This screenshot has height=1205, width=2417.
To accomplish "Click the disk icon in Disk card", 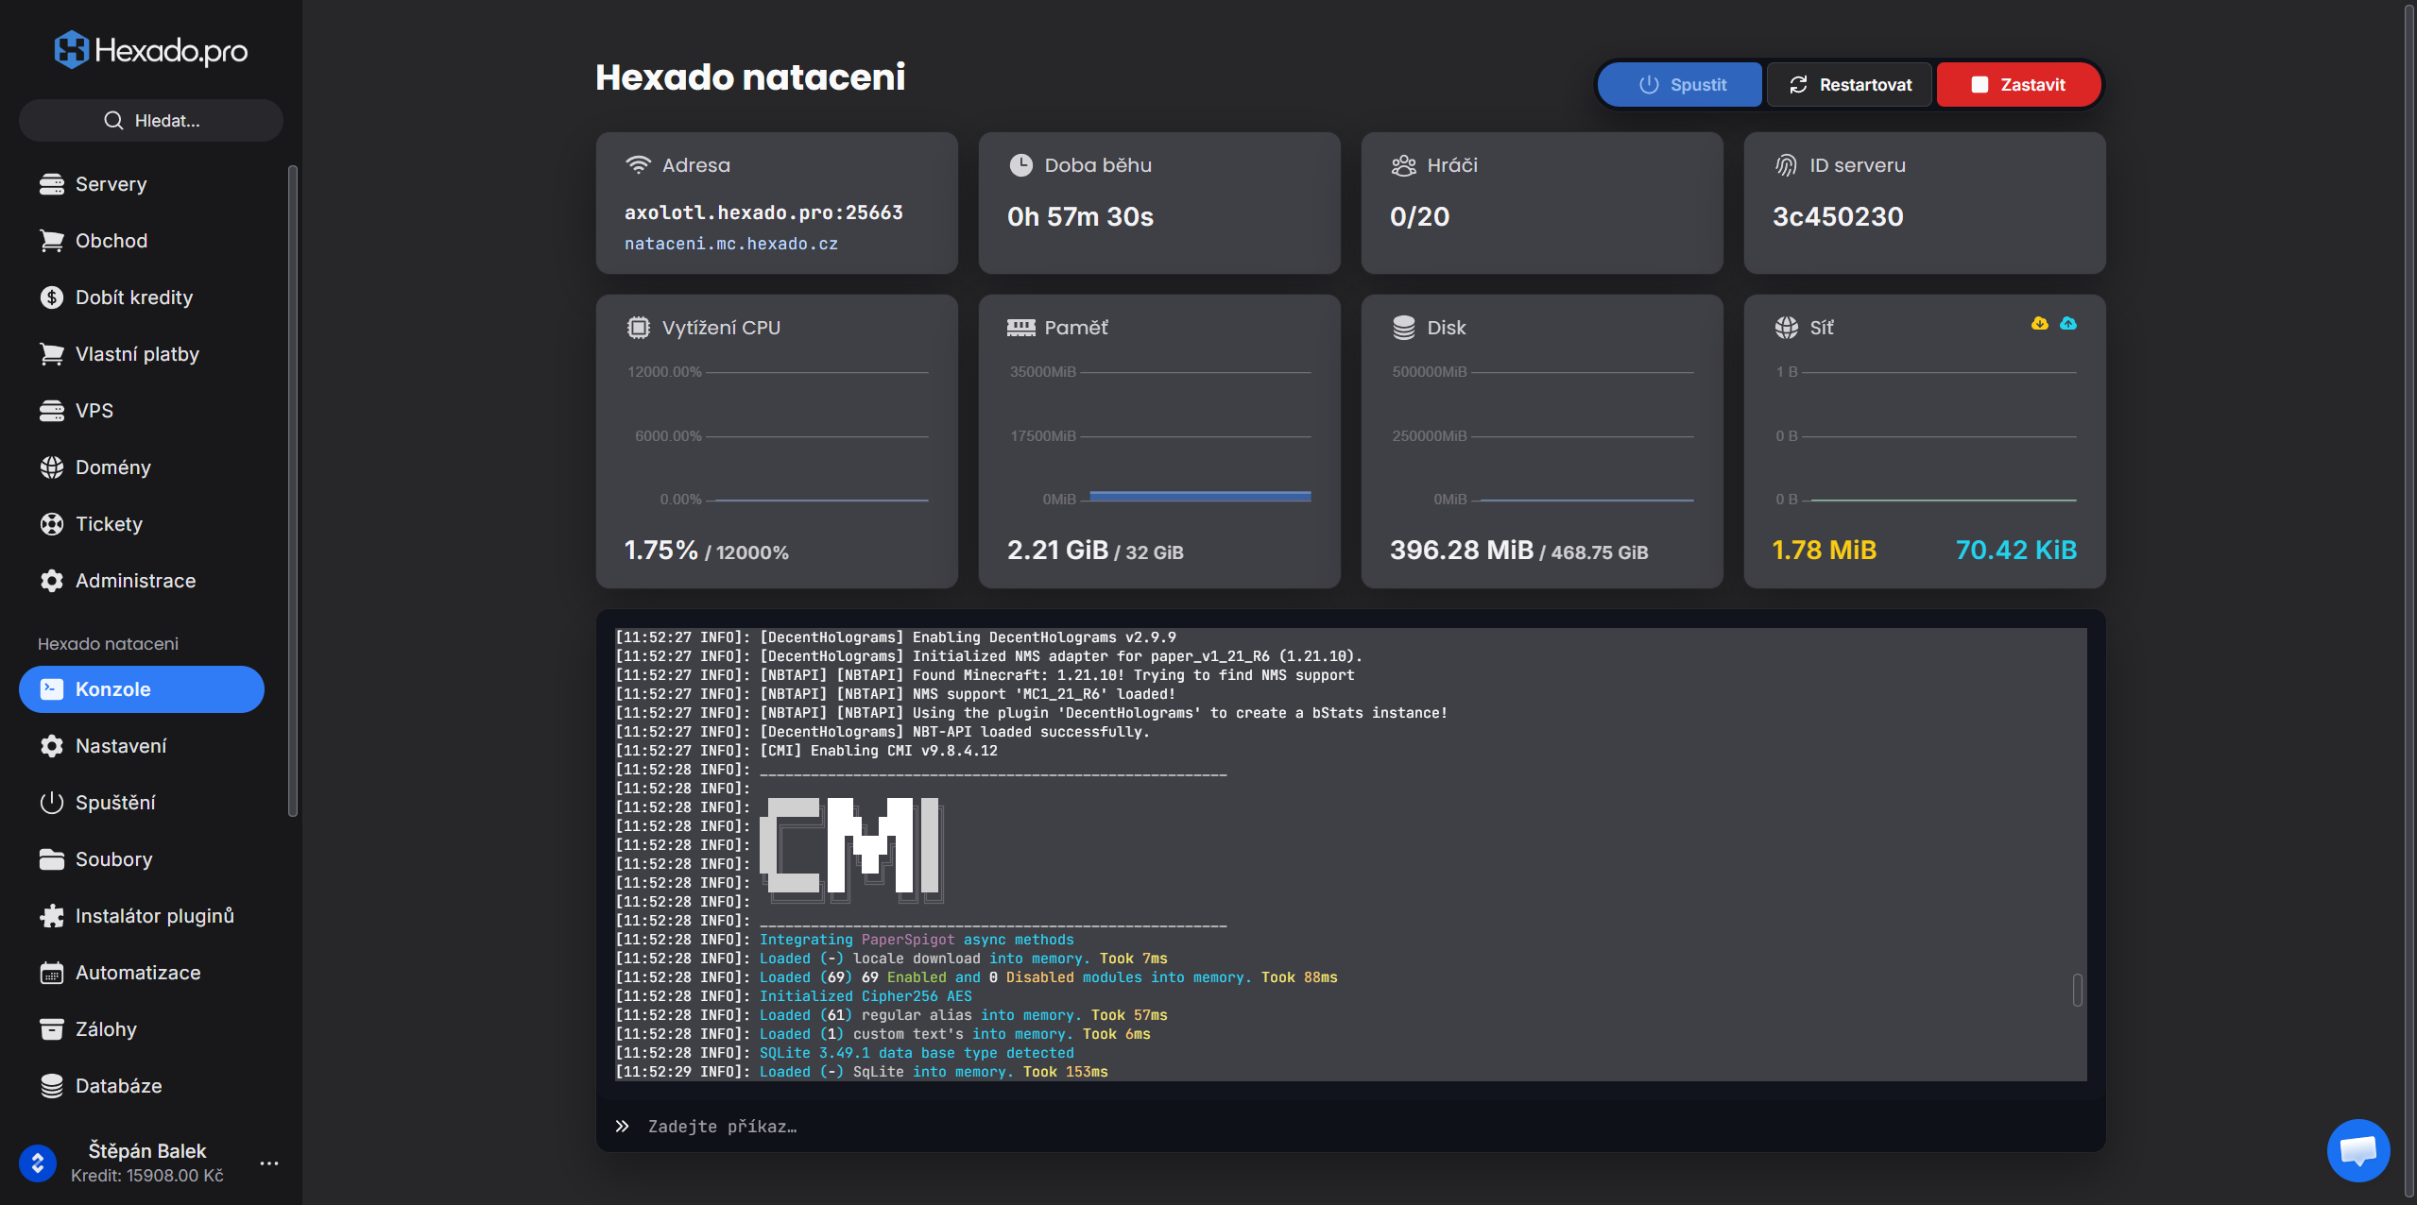I will [x=1404, y=328].
